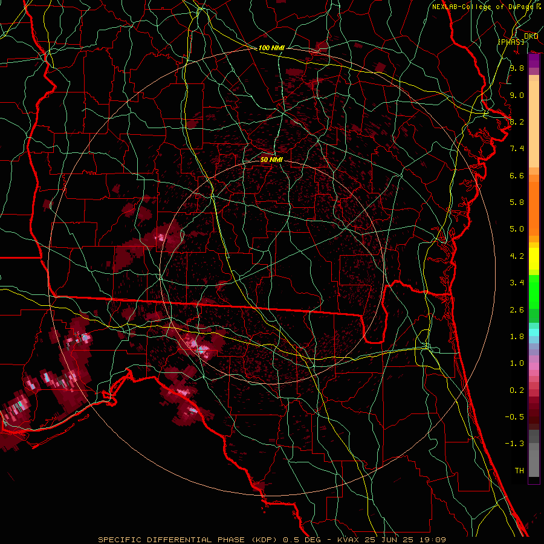The width and height of the screenshot is (544, 544).
Task: Click the -0.5 scale value
Action: coord(514,417)
